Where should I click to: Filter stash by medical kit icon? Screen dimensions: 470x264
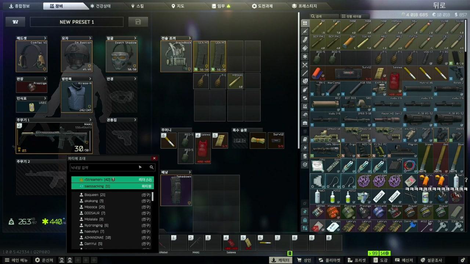click(x=305, y=81)
